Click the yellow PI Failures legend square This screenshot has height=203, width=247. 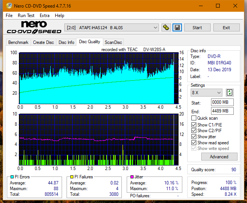72,177
